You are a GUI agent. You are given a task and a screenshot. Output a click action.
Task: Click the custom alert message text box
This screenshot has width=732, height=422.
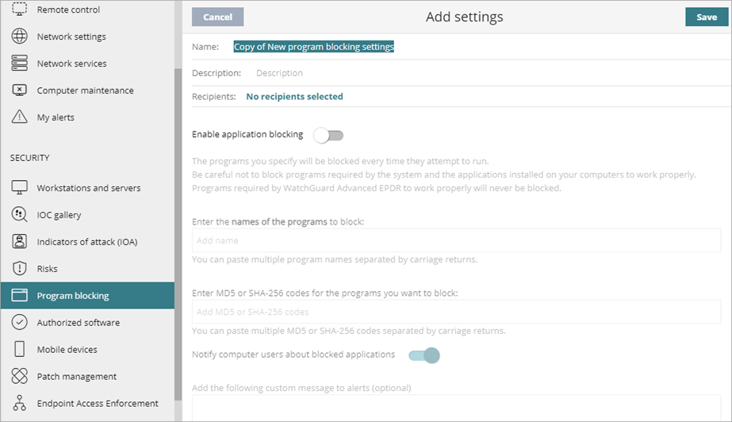(456, 408)
